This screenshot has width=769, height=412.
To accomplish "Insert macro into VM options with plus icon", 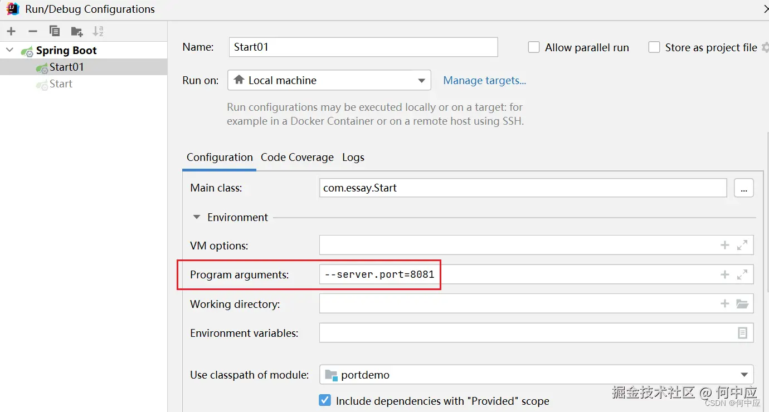I will [x=724, y=245].
